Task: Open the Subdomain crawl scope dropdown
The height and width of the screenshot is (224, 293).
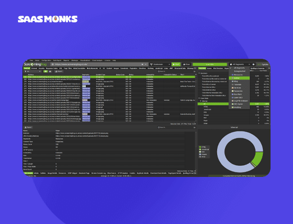Action: (160, 64)
